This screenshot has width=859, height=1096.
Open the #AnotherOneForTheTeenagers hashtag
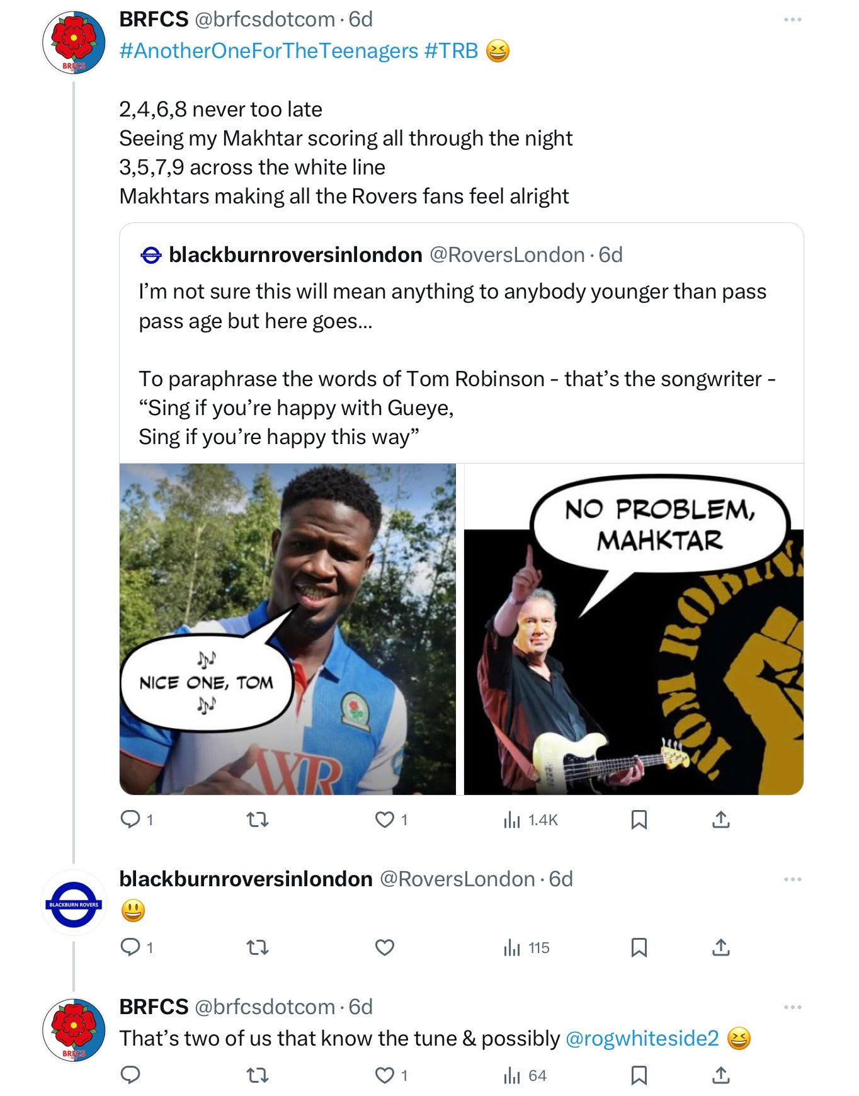pyautogui.click(x=268, y=51)
